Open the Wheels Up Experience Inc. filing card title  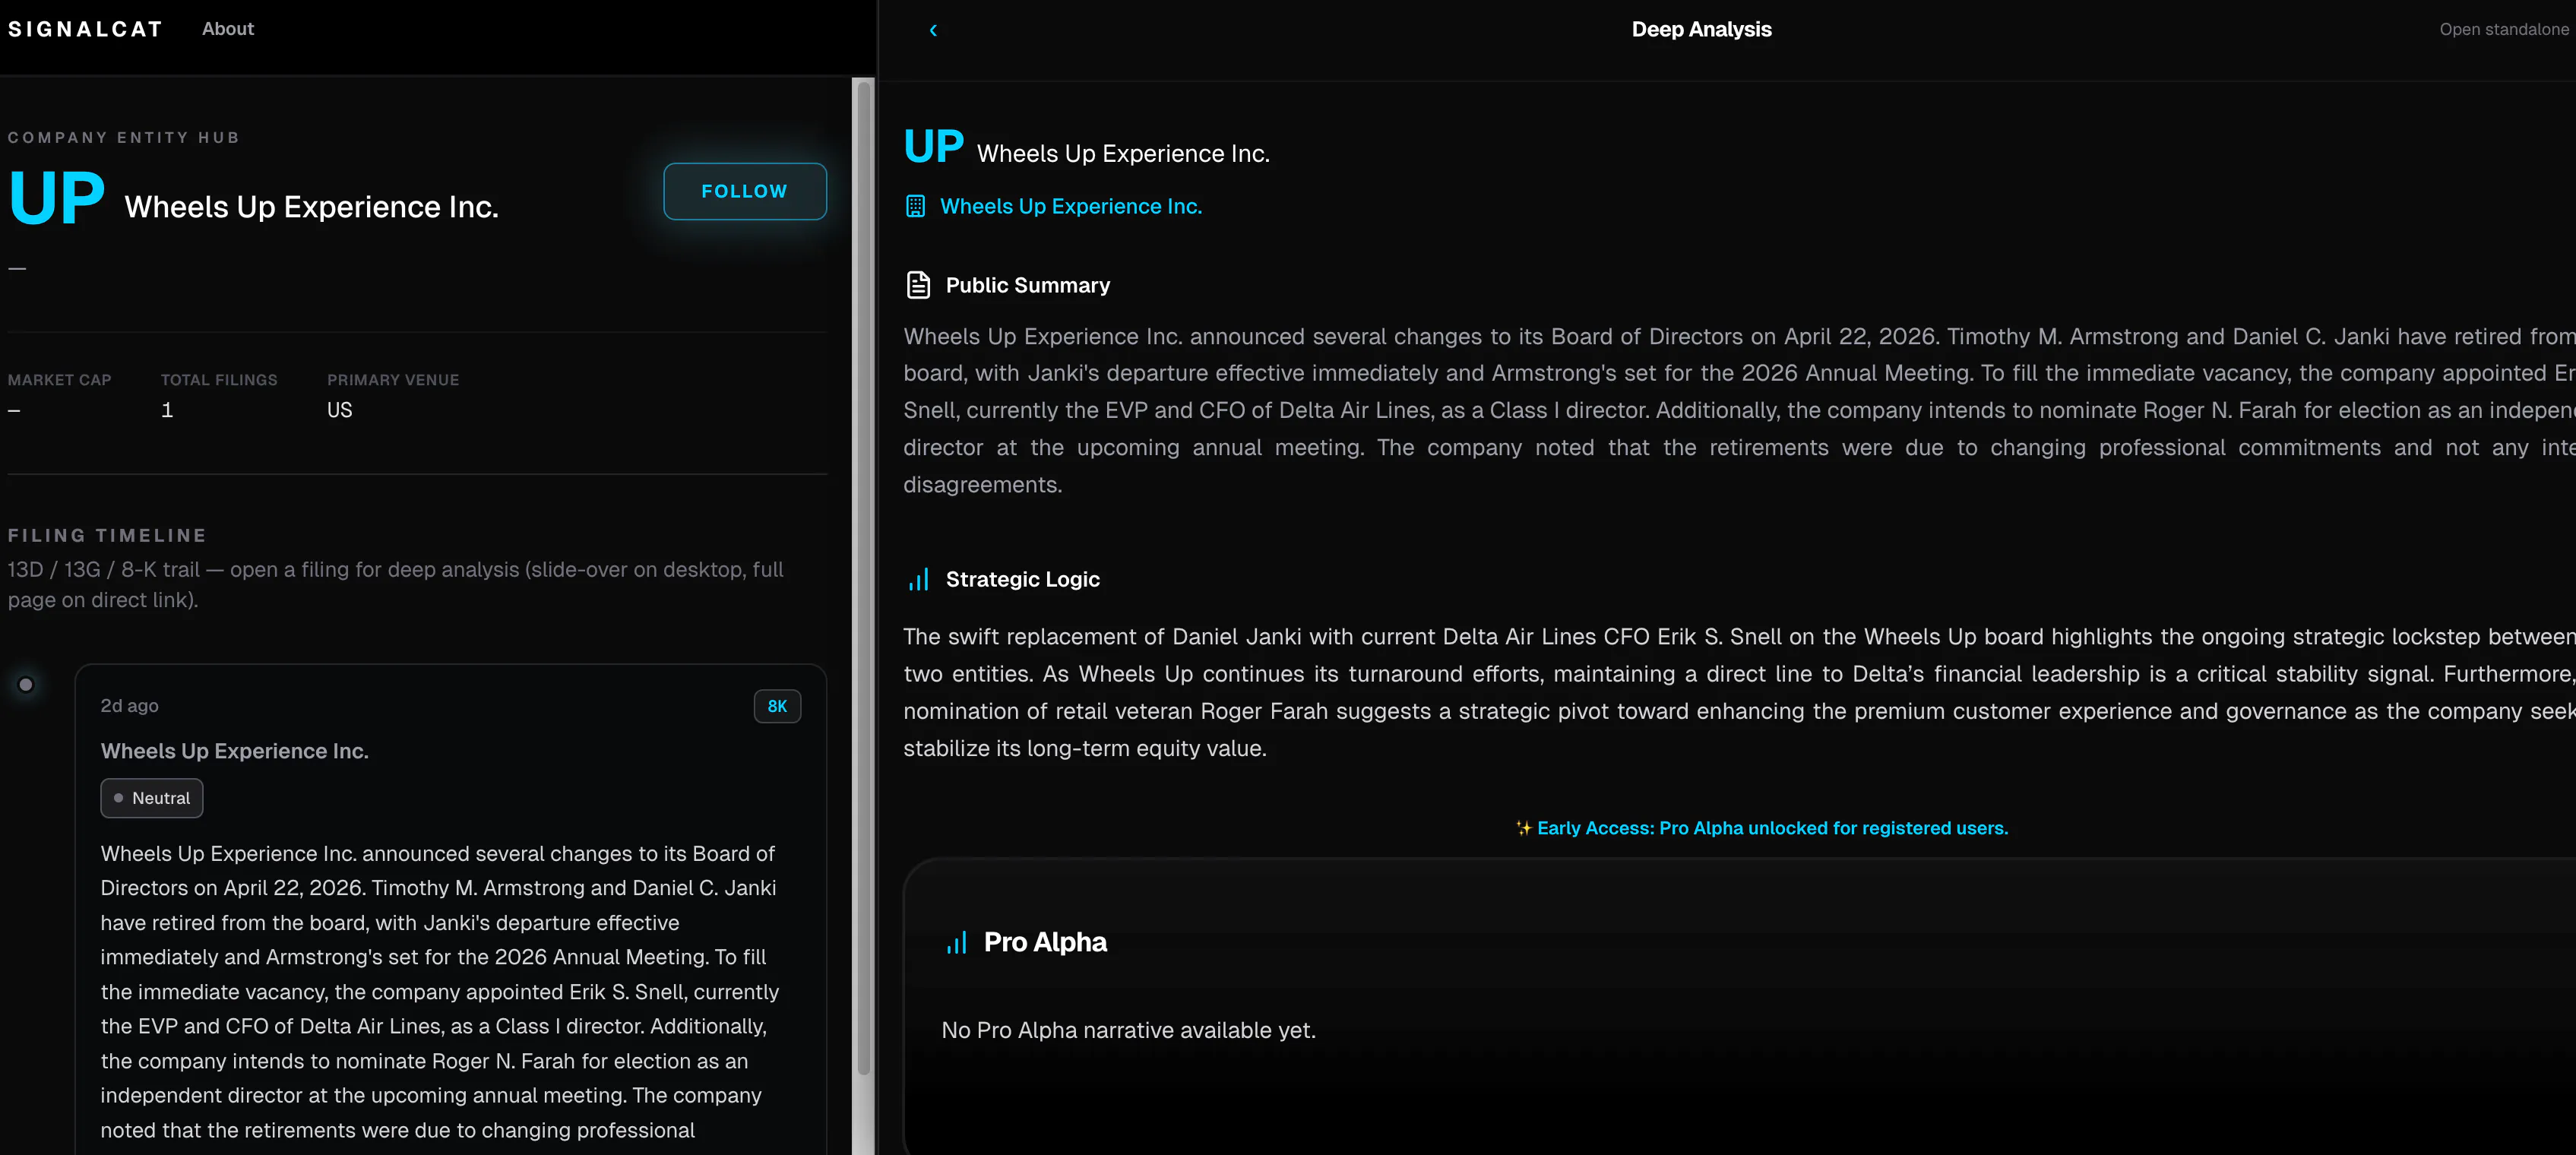[x=235, y=751]
